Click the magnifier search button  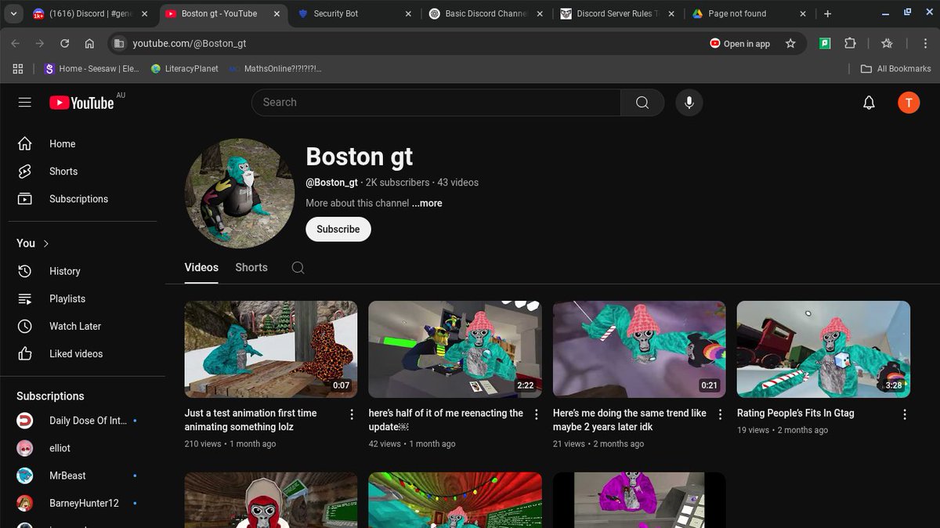pyautogui.click(x=642, y=103)
